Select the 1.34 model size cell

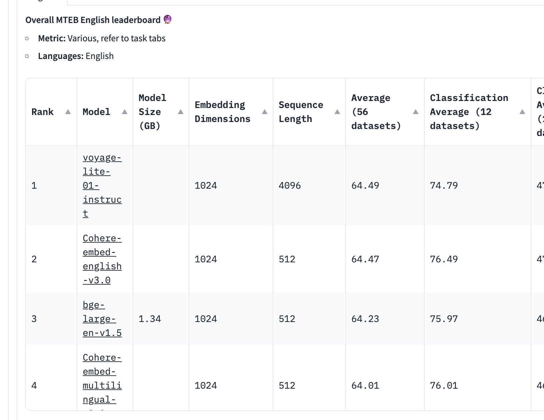(150, 319)
